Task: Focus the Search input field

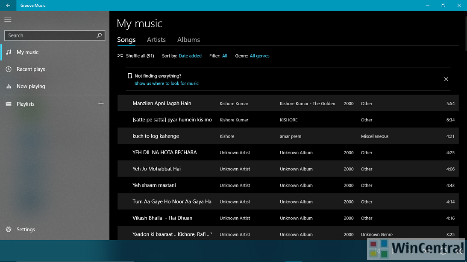Action: click(x=55, y=35)
